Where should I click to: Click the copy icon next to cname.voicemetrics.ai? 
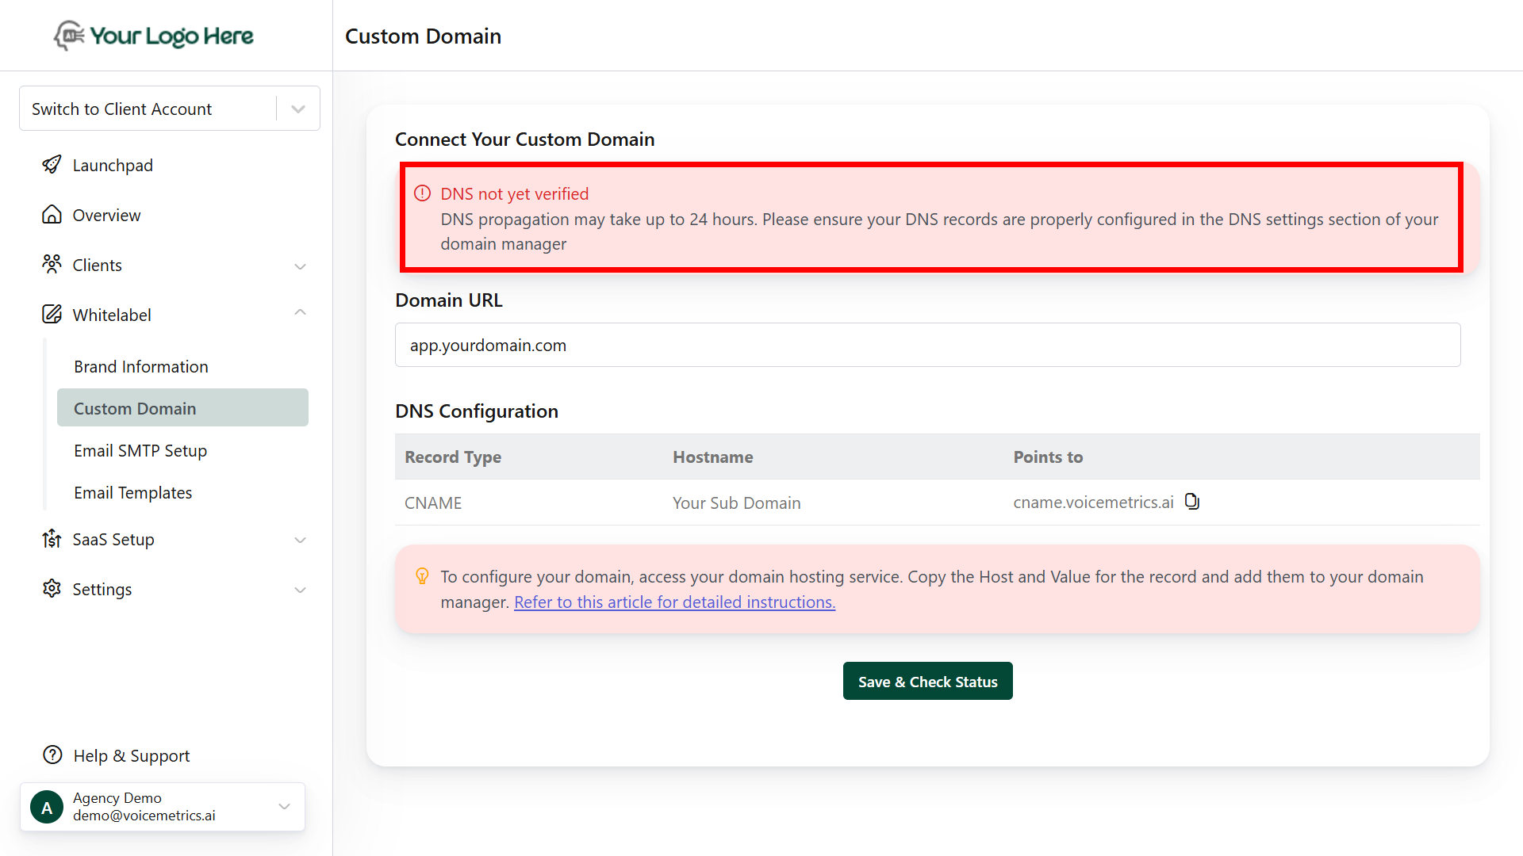[x=1192, y=501]
